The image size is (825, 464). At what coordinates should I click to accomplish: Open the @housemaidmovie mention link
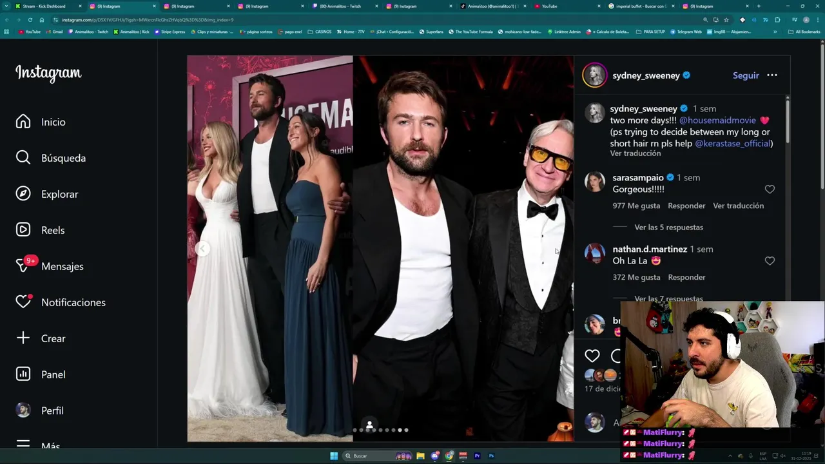717,121
